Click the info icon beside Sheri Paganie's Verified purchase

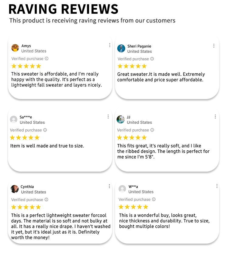coord(152,59)
